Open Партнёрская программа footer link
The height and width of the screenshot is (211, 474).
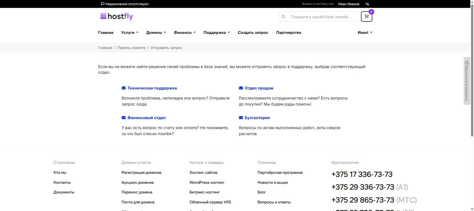pos(280,173)
